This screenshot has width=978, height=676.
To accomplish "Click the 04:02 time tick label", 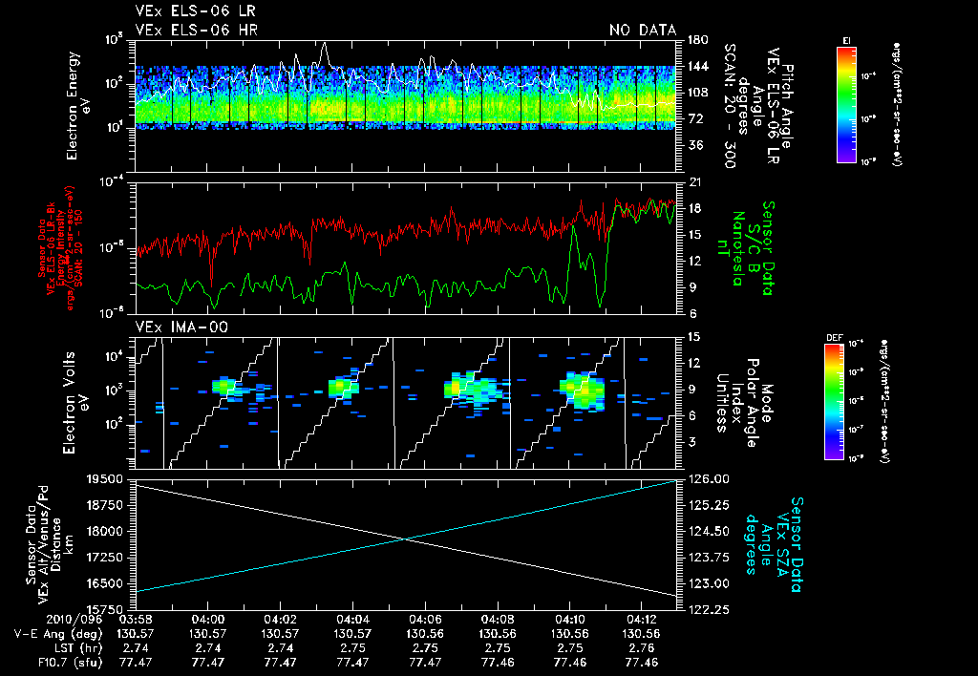I will point(280,620).
